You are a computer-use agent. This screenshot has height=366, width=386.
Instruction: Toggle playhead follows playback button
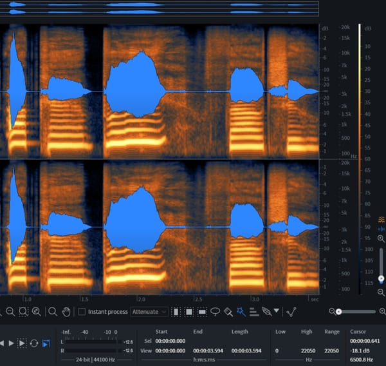point(46,343)
